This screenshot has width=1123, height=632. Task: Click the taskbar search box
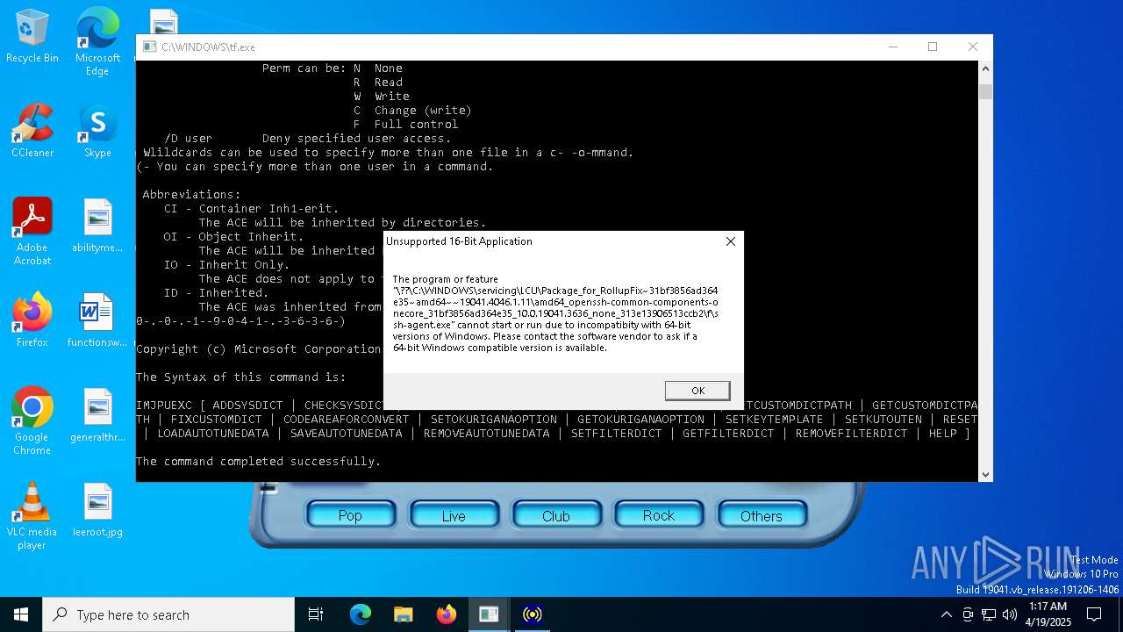(x=168, y=614)
